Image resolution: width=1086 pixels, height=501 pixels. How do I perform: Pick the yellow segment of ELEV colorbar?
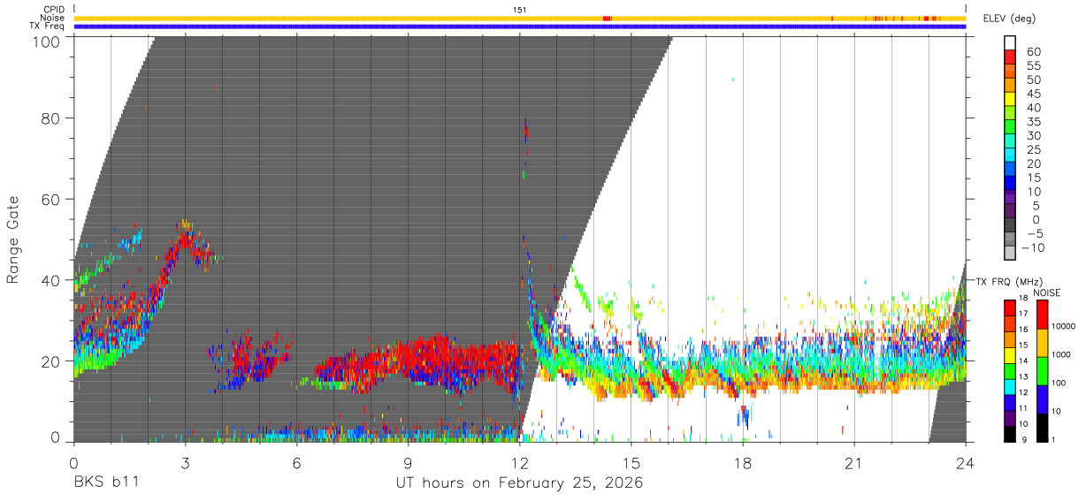pyautogui.click(x=1010, y=98)
